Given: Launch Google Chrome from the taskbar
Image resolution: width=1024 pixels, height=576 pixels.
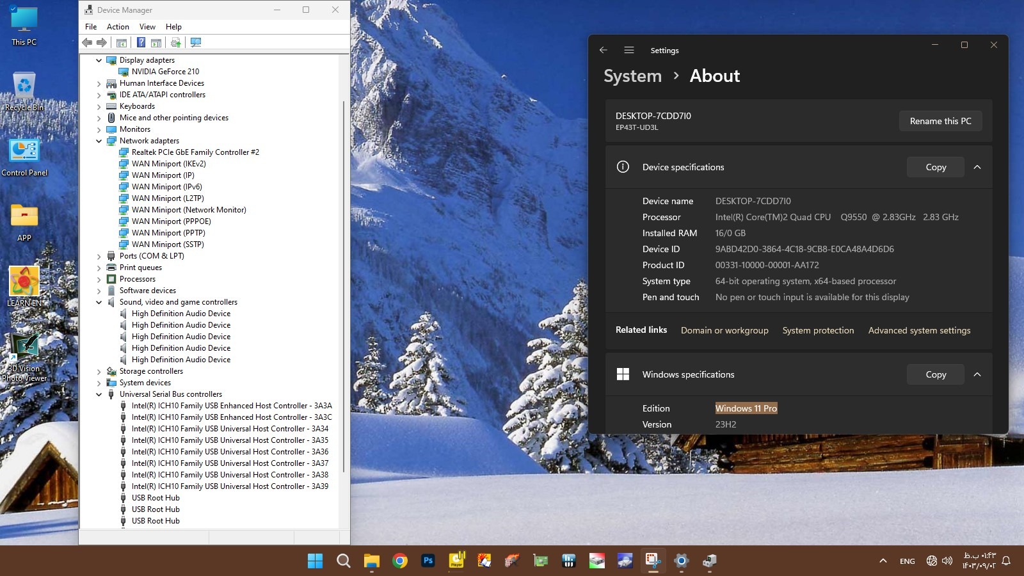Looking at the screenshot, I should [400, 561].
